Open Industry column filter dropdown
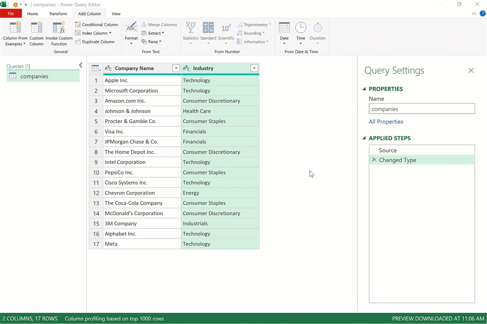The height and width of the screenshot is (324, 487). [x=254, y=68]
